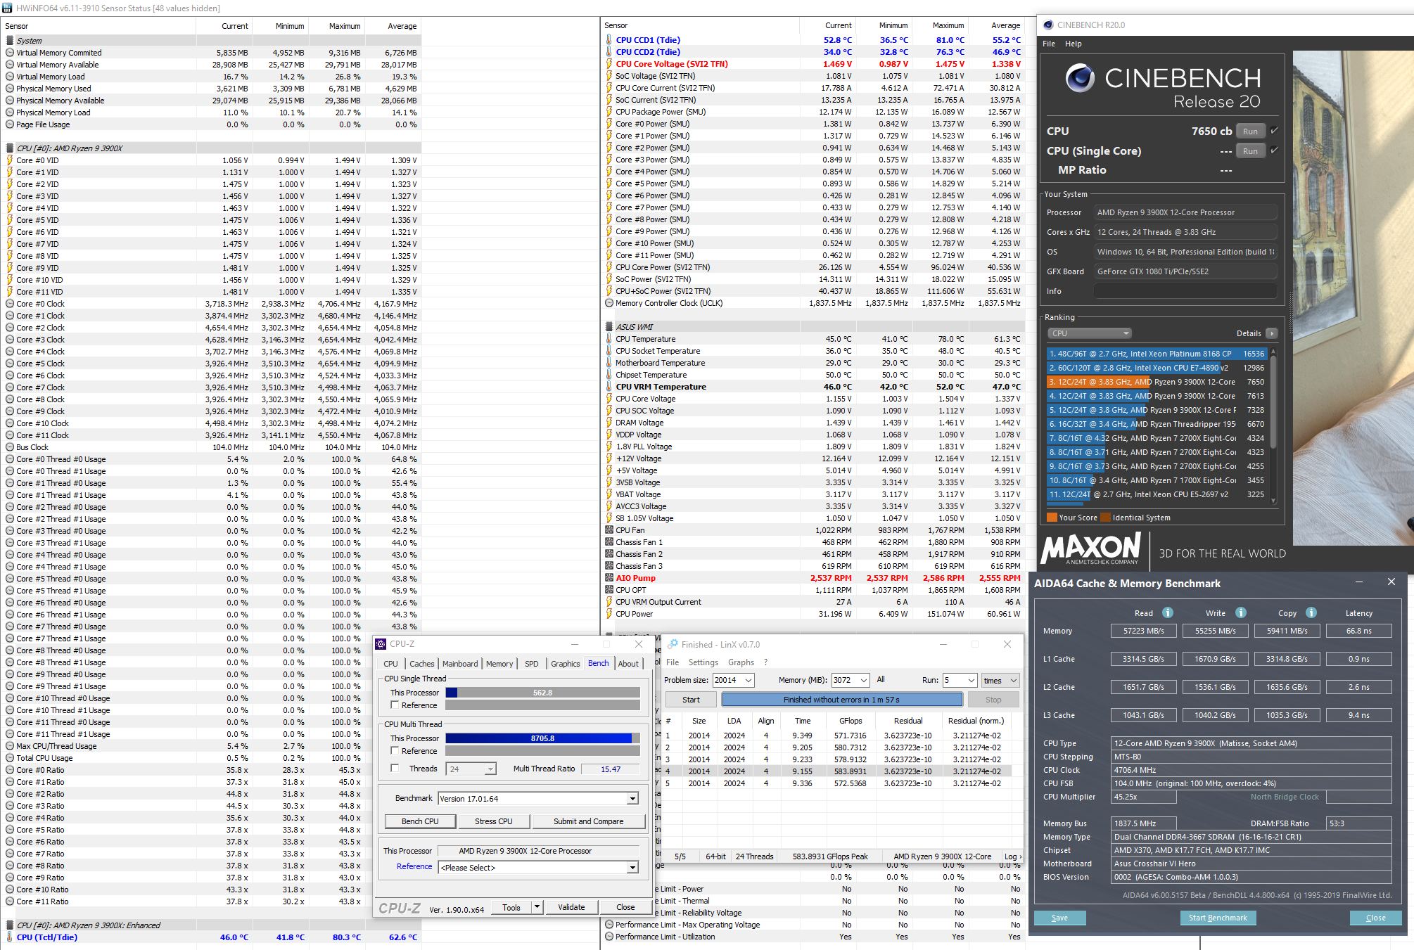
Task: Expand the CPU ranking dropdown in Cinebench
Action: click(x=1089, y=333)
